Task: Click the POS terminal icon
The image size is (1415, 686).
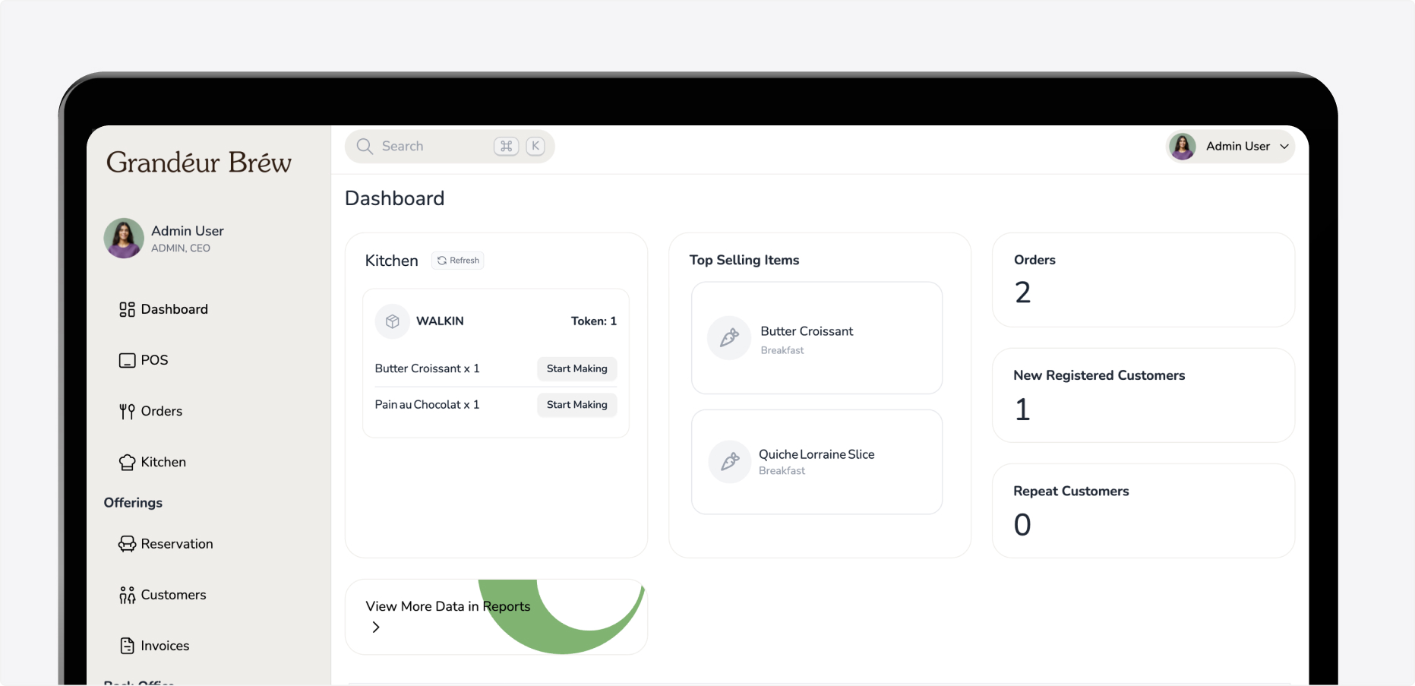Action: coord(127,360)
